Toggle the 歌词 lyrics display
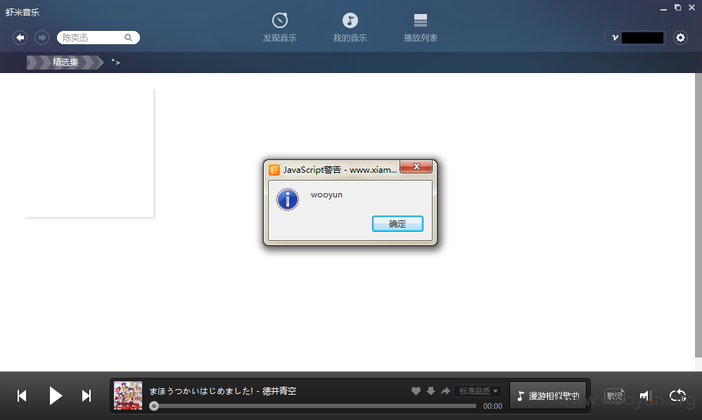This screenshot has width=702, height=420. click(x=614, y=395)
